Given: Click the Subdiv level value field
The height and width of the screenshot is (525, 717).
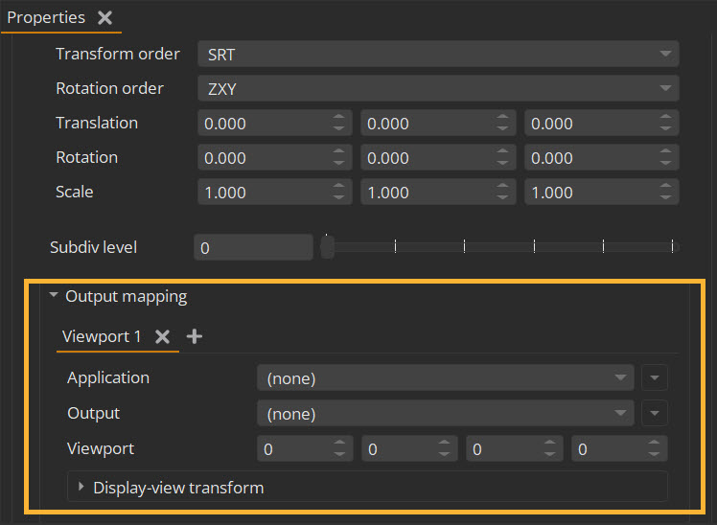Looking at the screenshot, I should point(253,247).
